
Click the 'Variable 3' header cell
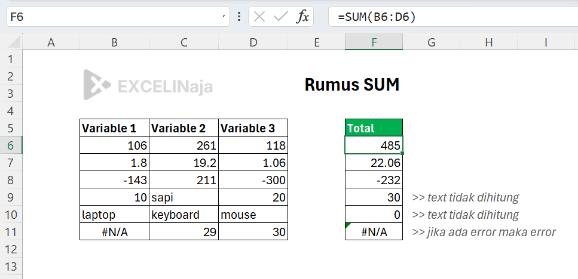(x=253, y=128)
